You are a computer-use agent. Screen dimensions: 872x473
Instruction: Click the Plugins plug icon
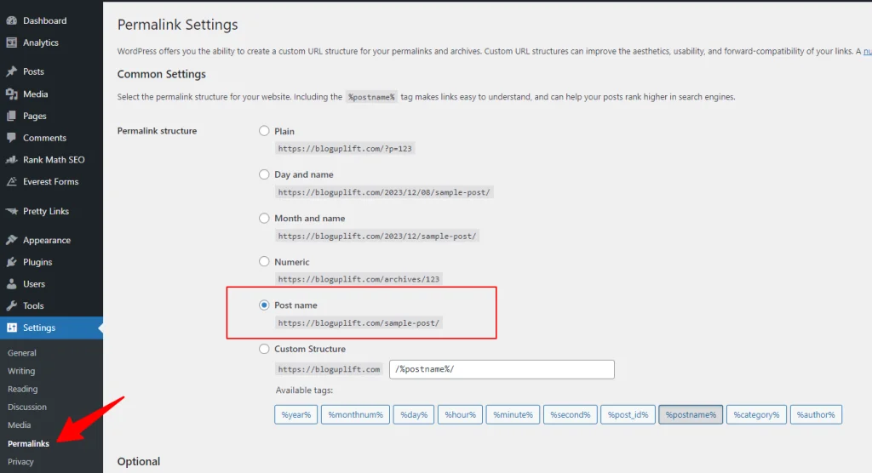pyautogui.click(x=12, y=262)
